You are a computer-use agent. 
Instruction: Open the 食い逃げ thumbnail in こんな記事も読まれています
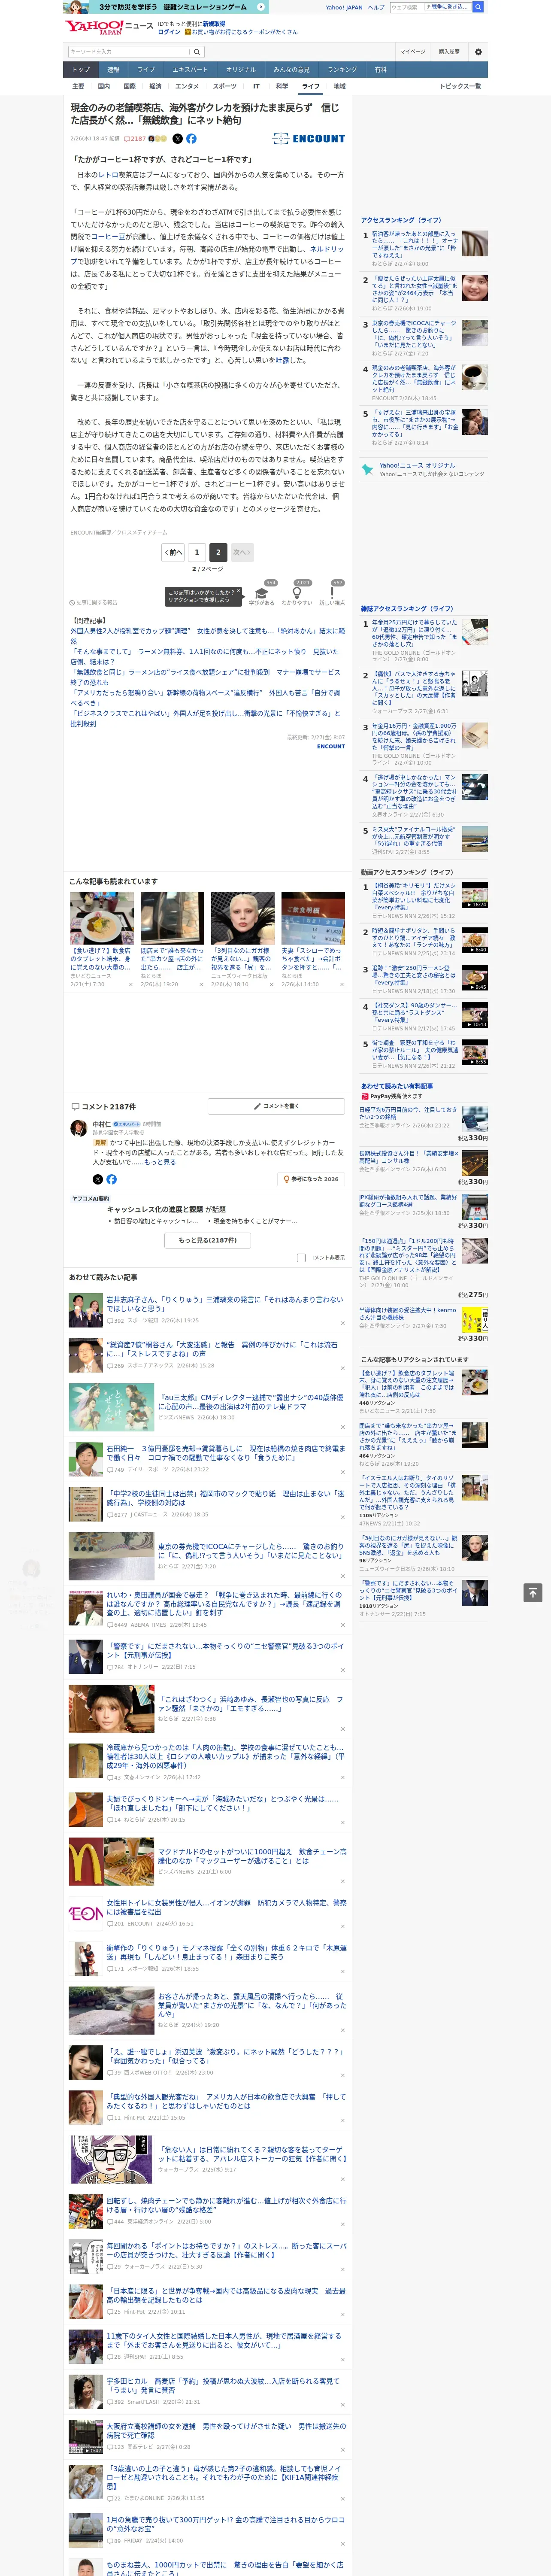click(x=102, y=918)
